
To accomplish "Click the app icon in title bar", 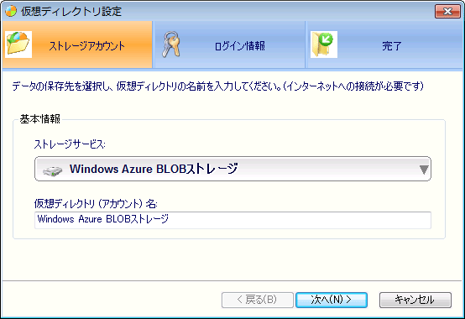I will tap(11, 11).
